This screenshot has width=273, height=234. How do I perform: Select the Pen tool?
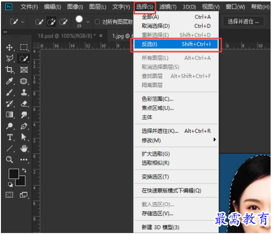coord(24,126)
